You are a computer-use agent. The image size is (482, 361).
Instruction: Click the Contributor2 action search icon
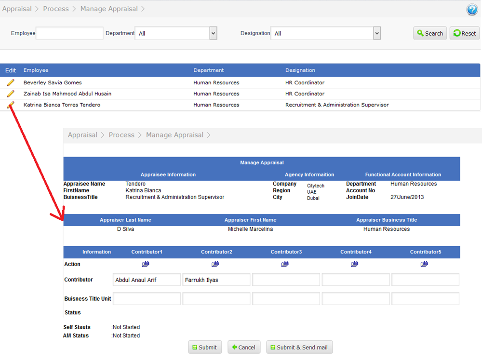215,264
